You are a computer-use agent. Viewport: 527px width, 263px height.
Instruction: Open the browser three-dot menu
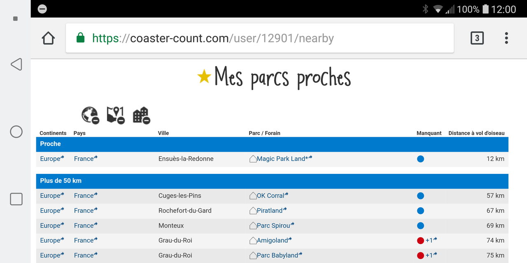[506, 38]
